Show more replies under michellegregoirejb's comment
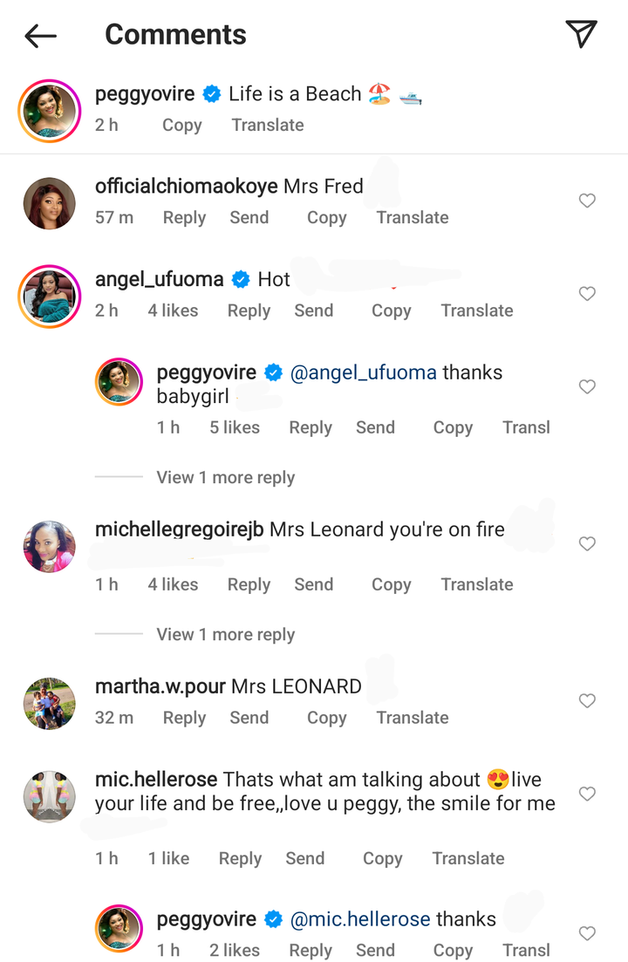The width and height of the screenshot is (628, 962). tap(225, 635)
